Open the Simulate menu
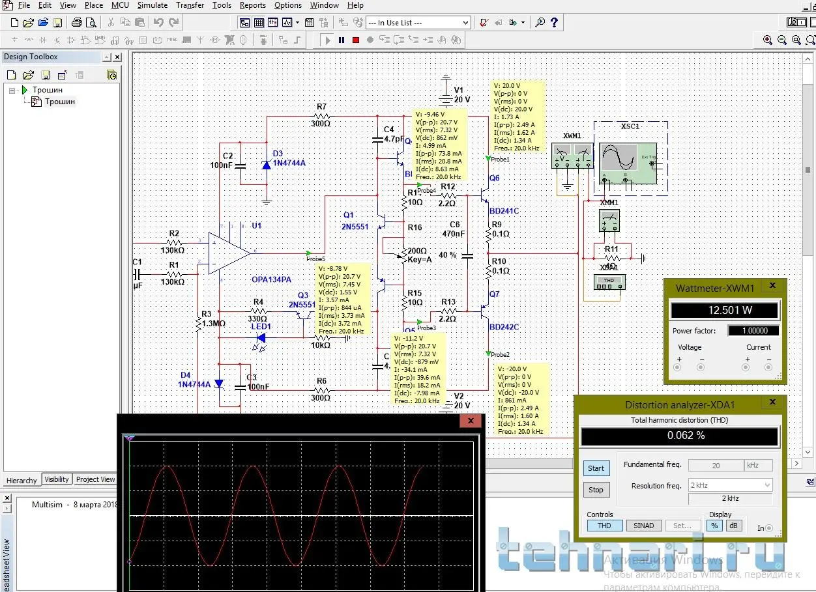This screenshot has width=816, height=592. [153, 5]
